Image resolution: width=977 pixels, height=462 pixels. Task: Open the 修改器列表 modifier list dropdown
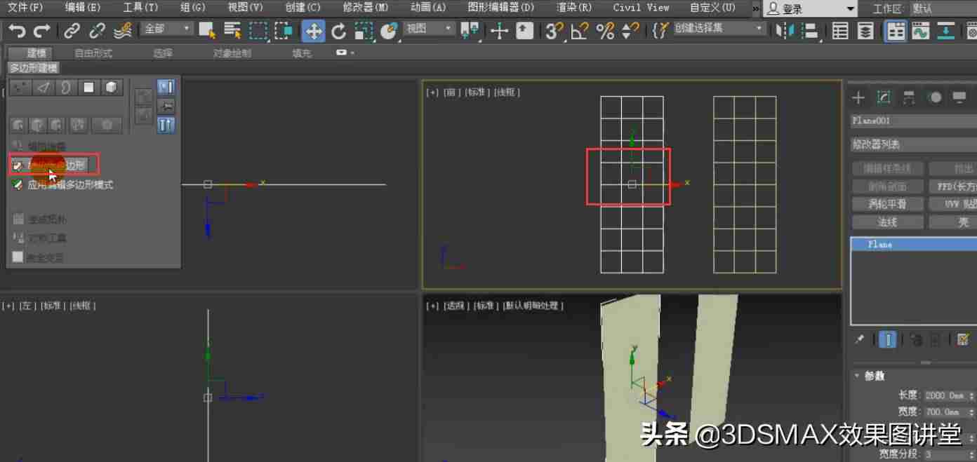pyautogui.click(x=913, y=144)
